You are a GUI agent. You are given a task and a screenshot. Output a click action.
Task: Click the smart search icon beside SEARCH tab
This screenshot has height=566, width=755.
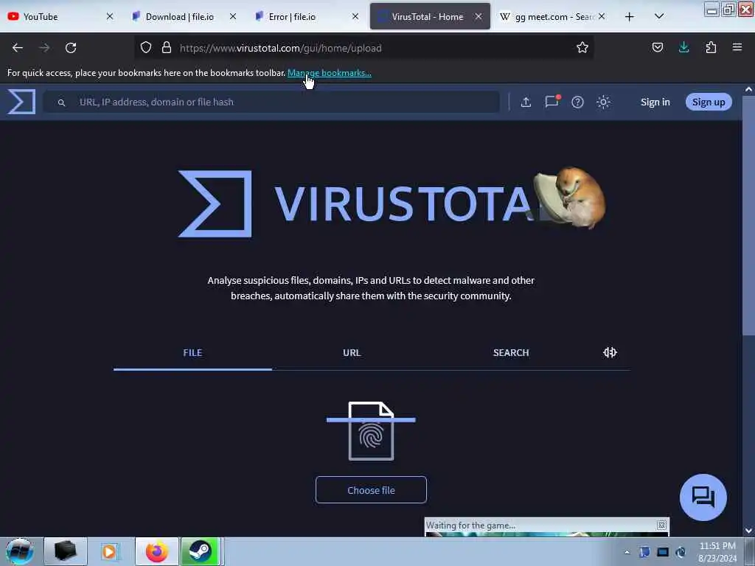(610, 352)
